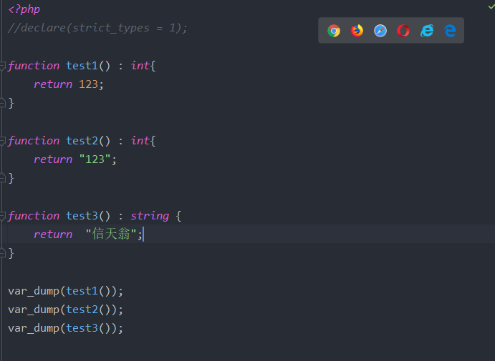
Task: Open file preview in Chrome browser
Action: coord(334,31)
